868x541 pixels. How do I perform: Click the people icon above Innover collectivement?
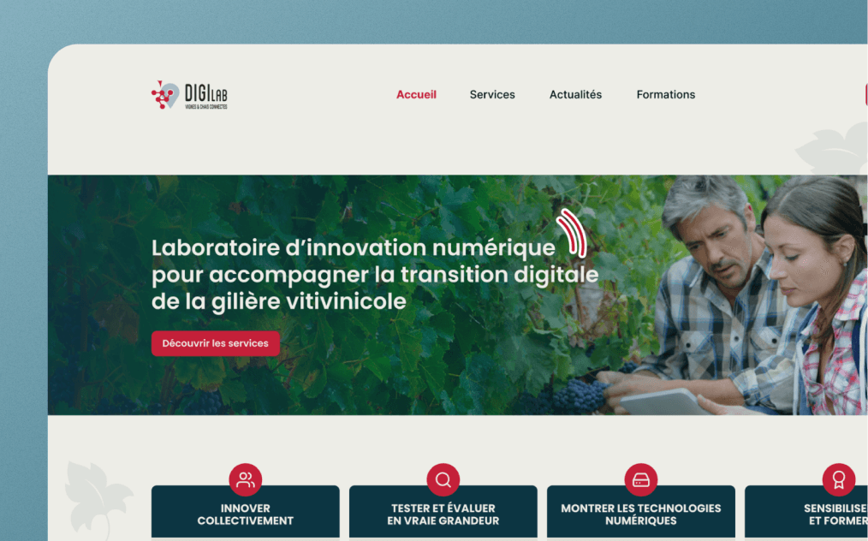click(x=245, y=479)
